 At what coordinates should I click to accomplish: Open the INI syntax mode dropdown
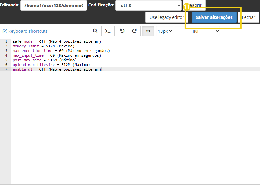pyautogui.click(x=197, y=31)
